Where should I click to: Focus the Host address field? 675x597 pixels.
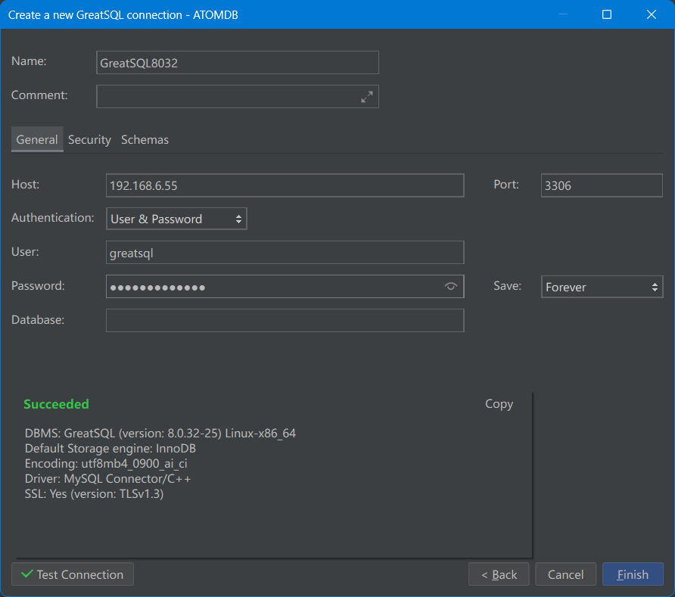point(285,185)
